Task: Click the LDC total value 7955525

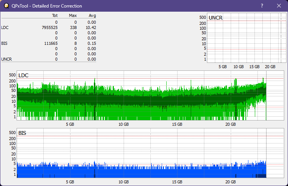Action: point(50,27)
